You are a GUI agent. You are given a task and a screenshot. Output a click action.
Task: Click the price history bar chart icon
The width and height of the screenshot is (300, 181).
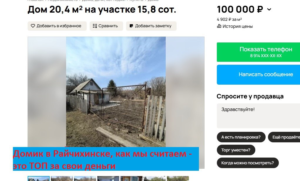[x=219, y=26]
